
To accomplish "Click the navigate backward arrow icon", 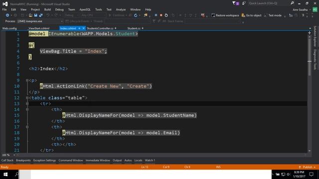I will 7,15.
